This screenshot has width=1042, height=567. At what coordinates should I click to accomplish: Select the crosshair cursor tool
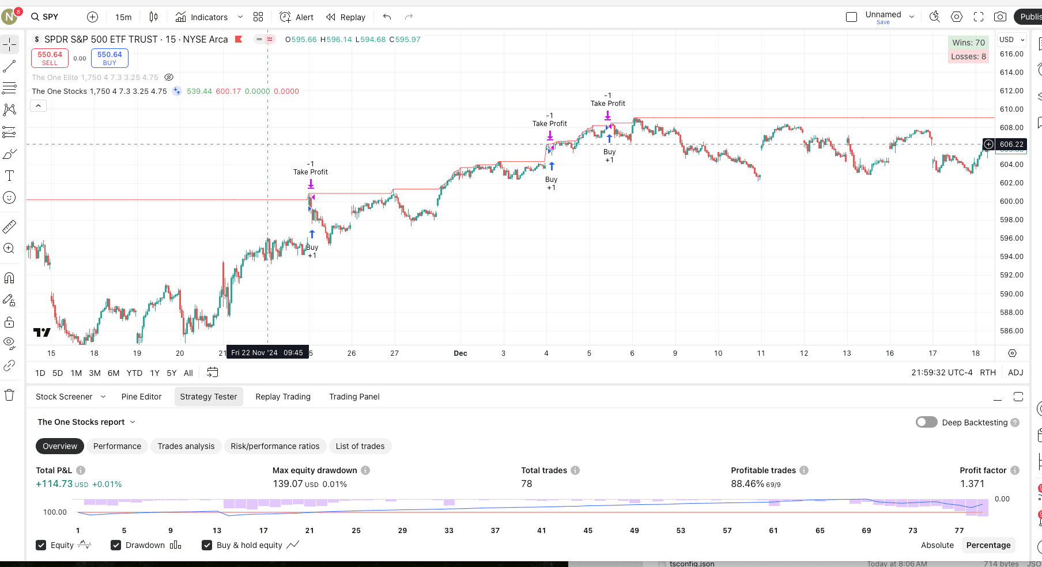pyautogui.click(x=10, y=44)
